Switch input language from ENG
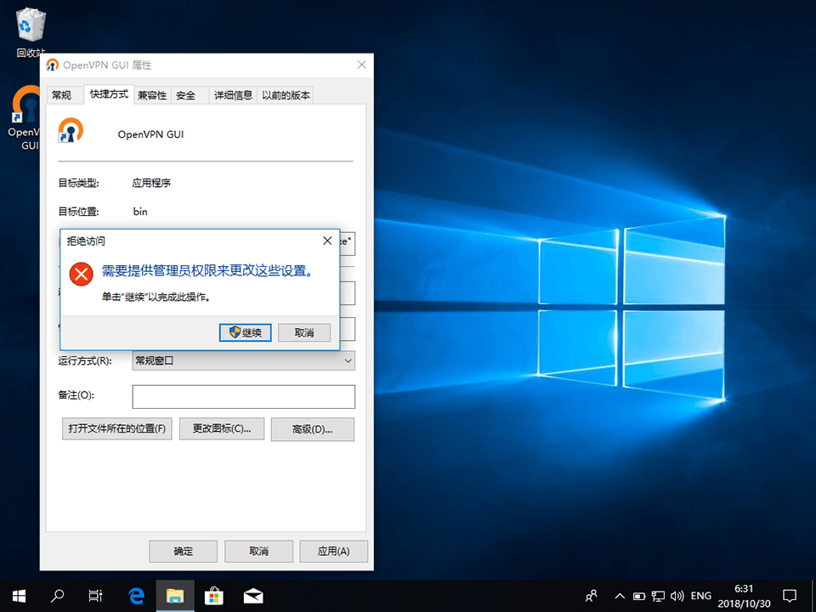Viewport: 816px width, 612px height. (x=701, y=597)
